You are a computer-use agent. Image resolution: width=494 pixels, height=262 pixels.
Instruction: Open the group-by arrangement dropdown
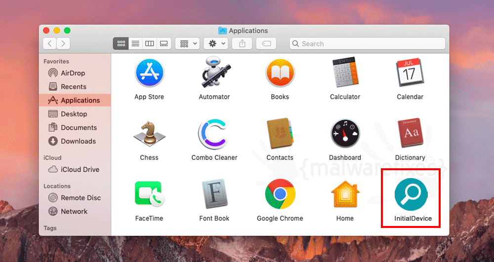pos(187,44)
